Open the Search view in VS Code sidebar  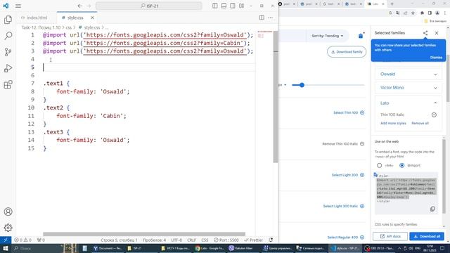[8, 36]
